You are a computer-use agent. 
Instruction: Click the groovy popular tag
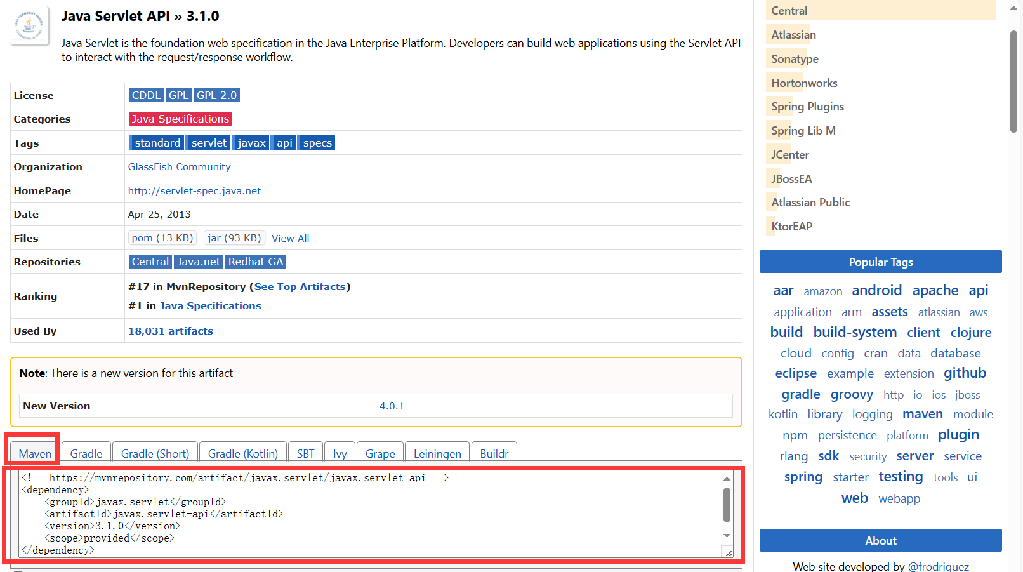pyautogui.click(x=852, y=394)
